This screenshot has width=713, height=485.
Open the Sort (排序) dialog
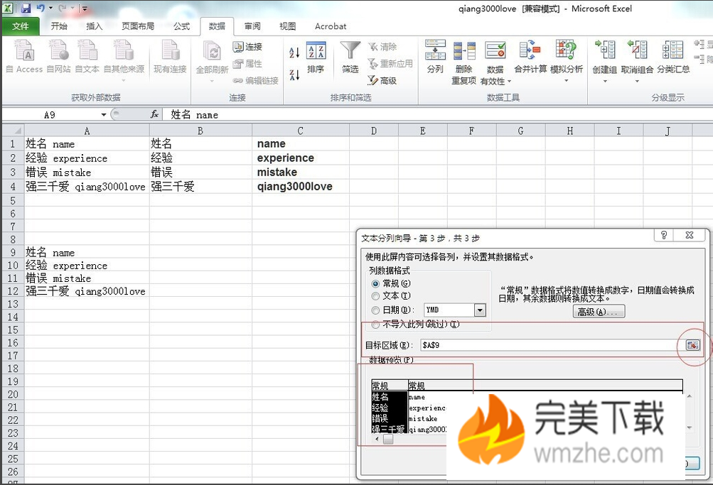point(316,57)
